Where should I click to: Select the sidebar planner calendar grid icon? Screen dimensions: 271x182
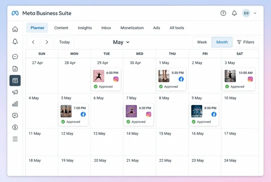(x=15, y=81)
